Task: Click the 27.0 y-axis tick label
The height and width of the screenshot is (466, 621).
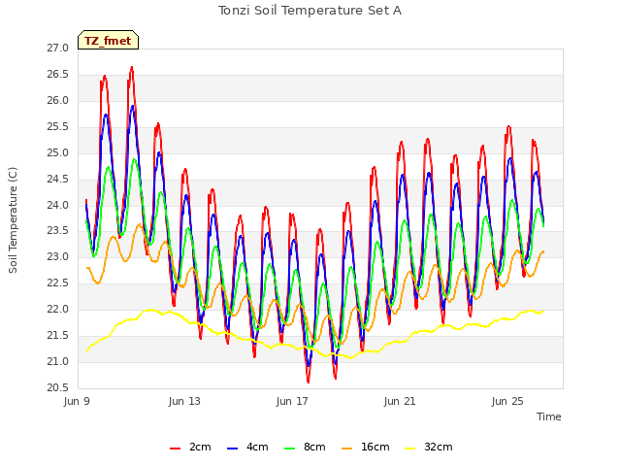Action: (x=58, y=49)
